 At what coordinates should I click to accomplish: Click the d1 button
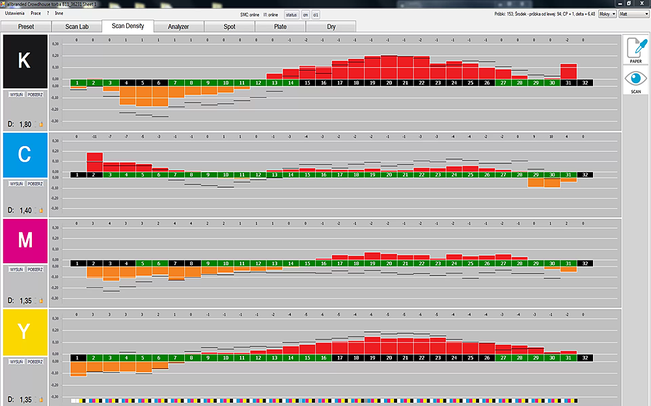pos(316,14)
